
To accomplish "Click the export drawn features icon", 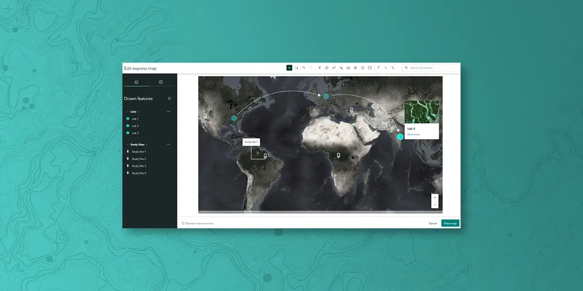I will (169, 98).
